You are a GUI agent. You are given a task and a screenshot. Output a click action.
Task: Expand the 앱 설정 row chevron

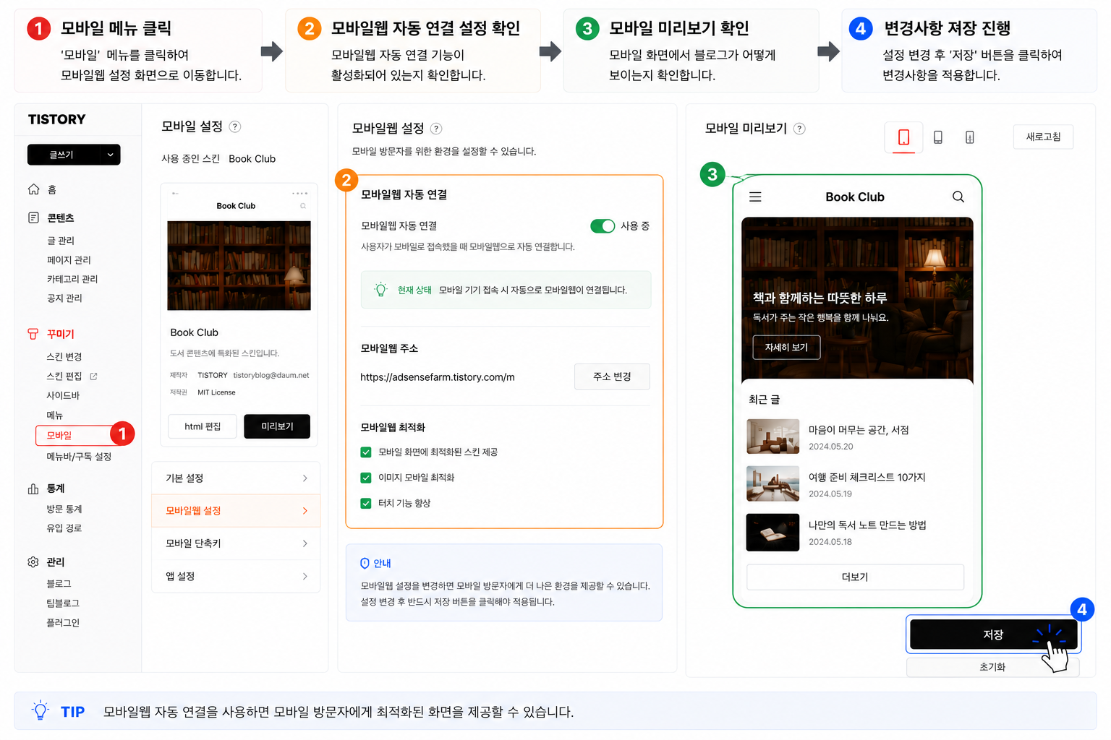pyautogui.click(x=305, y=577)
